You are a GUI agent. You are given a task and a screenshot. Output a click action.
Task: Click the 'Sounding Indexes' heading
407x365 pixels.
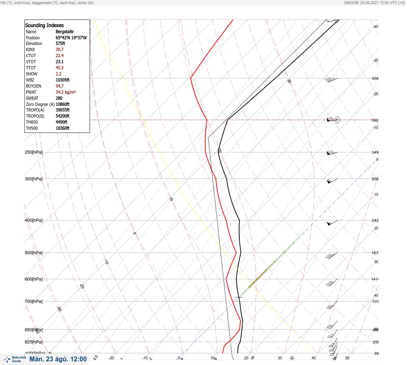pos(44,25)
